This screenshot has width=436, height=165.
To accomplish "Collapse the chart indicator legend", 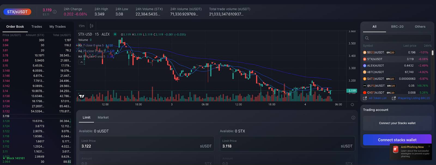I will [x=81, y=62].
